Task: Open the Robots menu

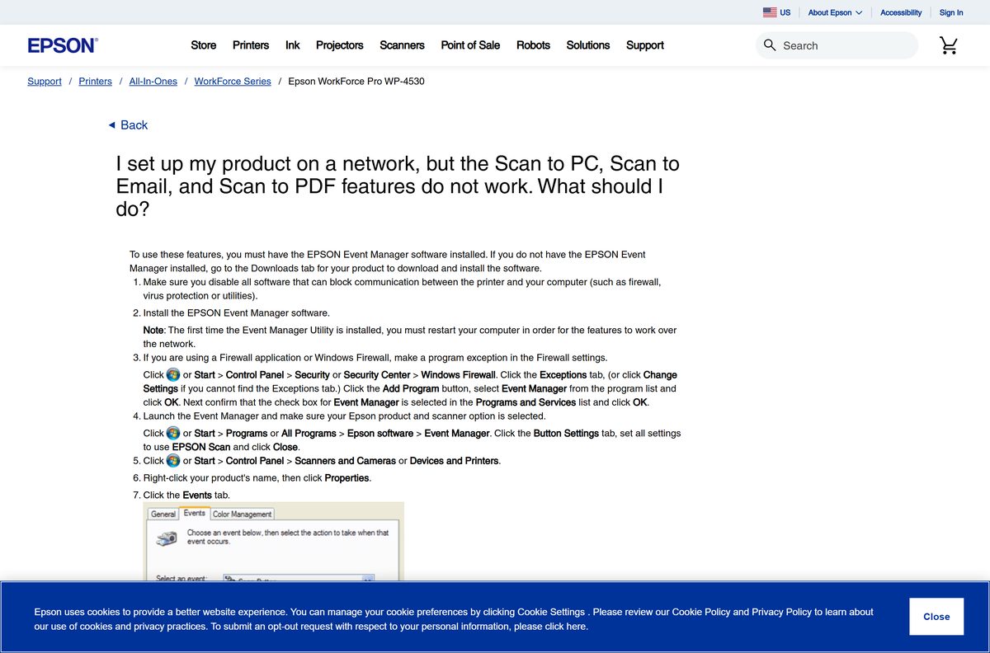Action: 533,45
